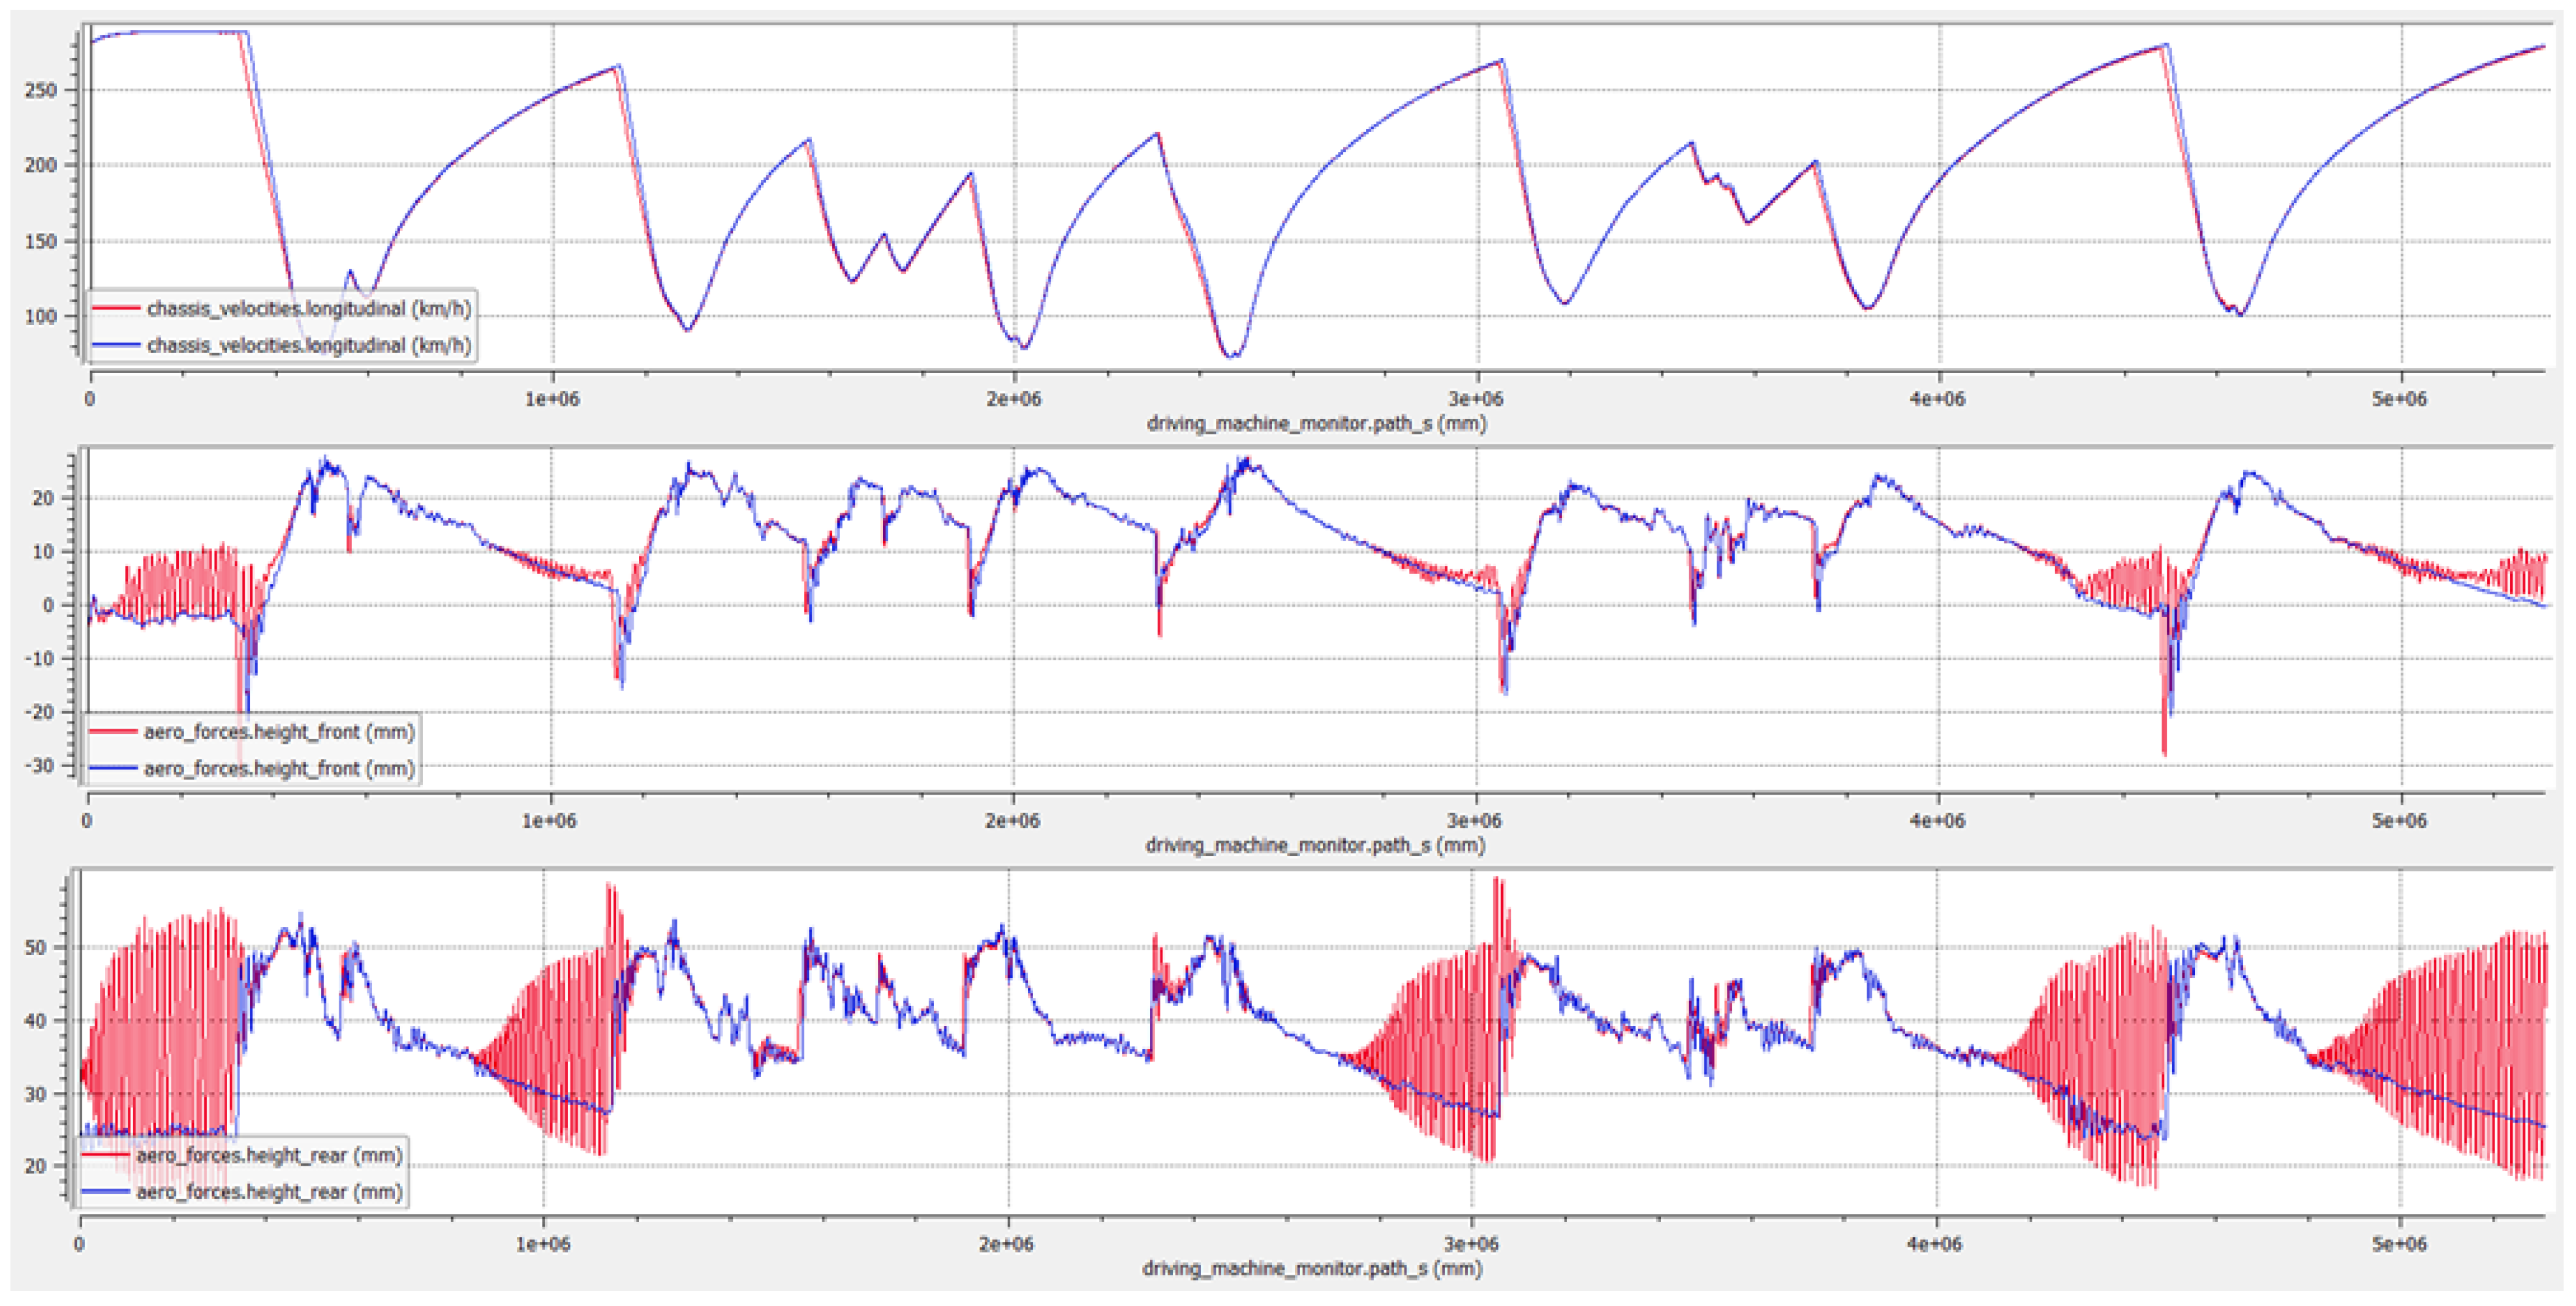Select the blue aero_forces.height_front legend label
This screenshot has height=1306, width=2576.
tap(278, 768)
